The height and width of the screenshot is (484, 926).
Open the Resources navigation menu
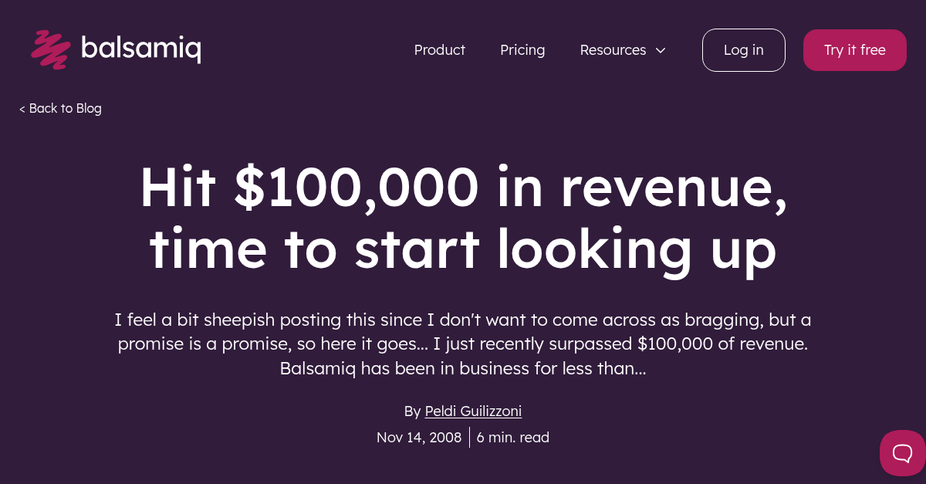613,49
